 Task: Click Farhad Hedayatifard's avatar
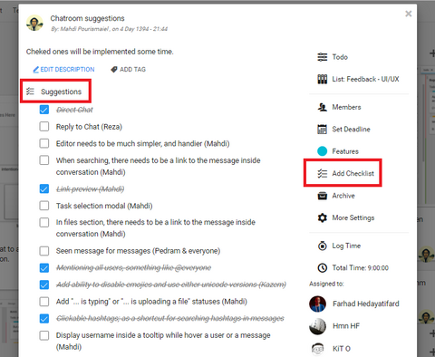pyautogui.click(x=317, y=304)
